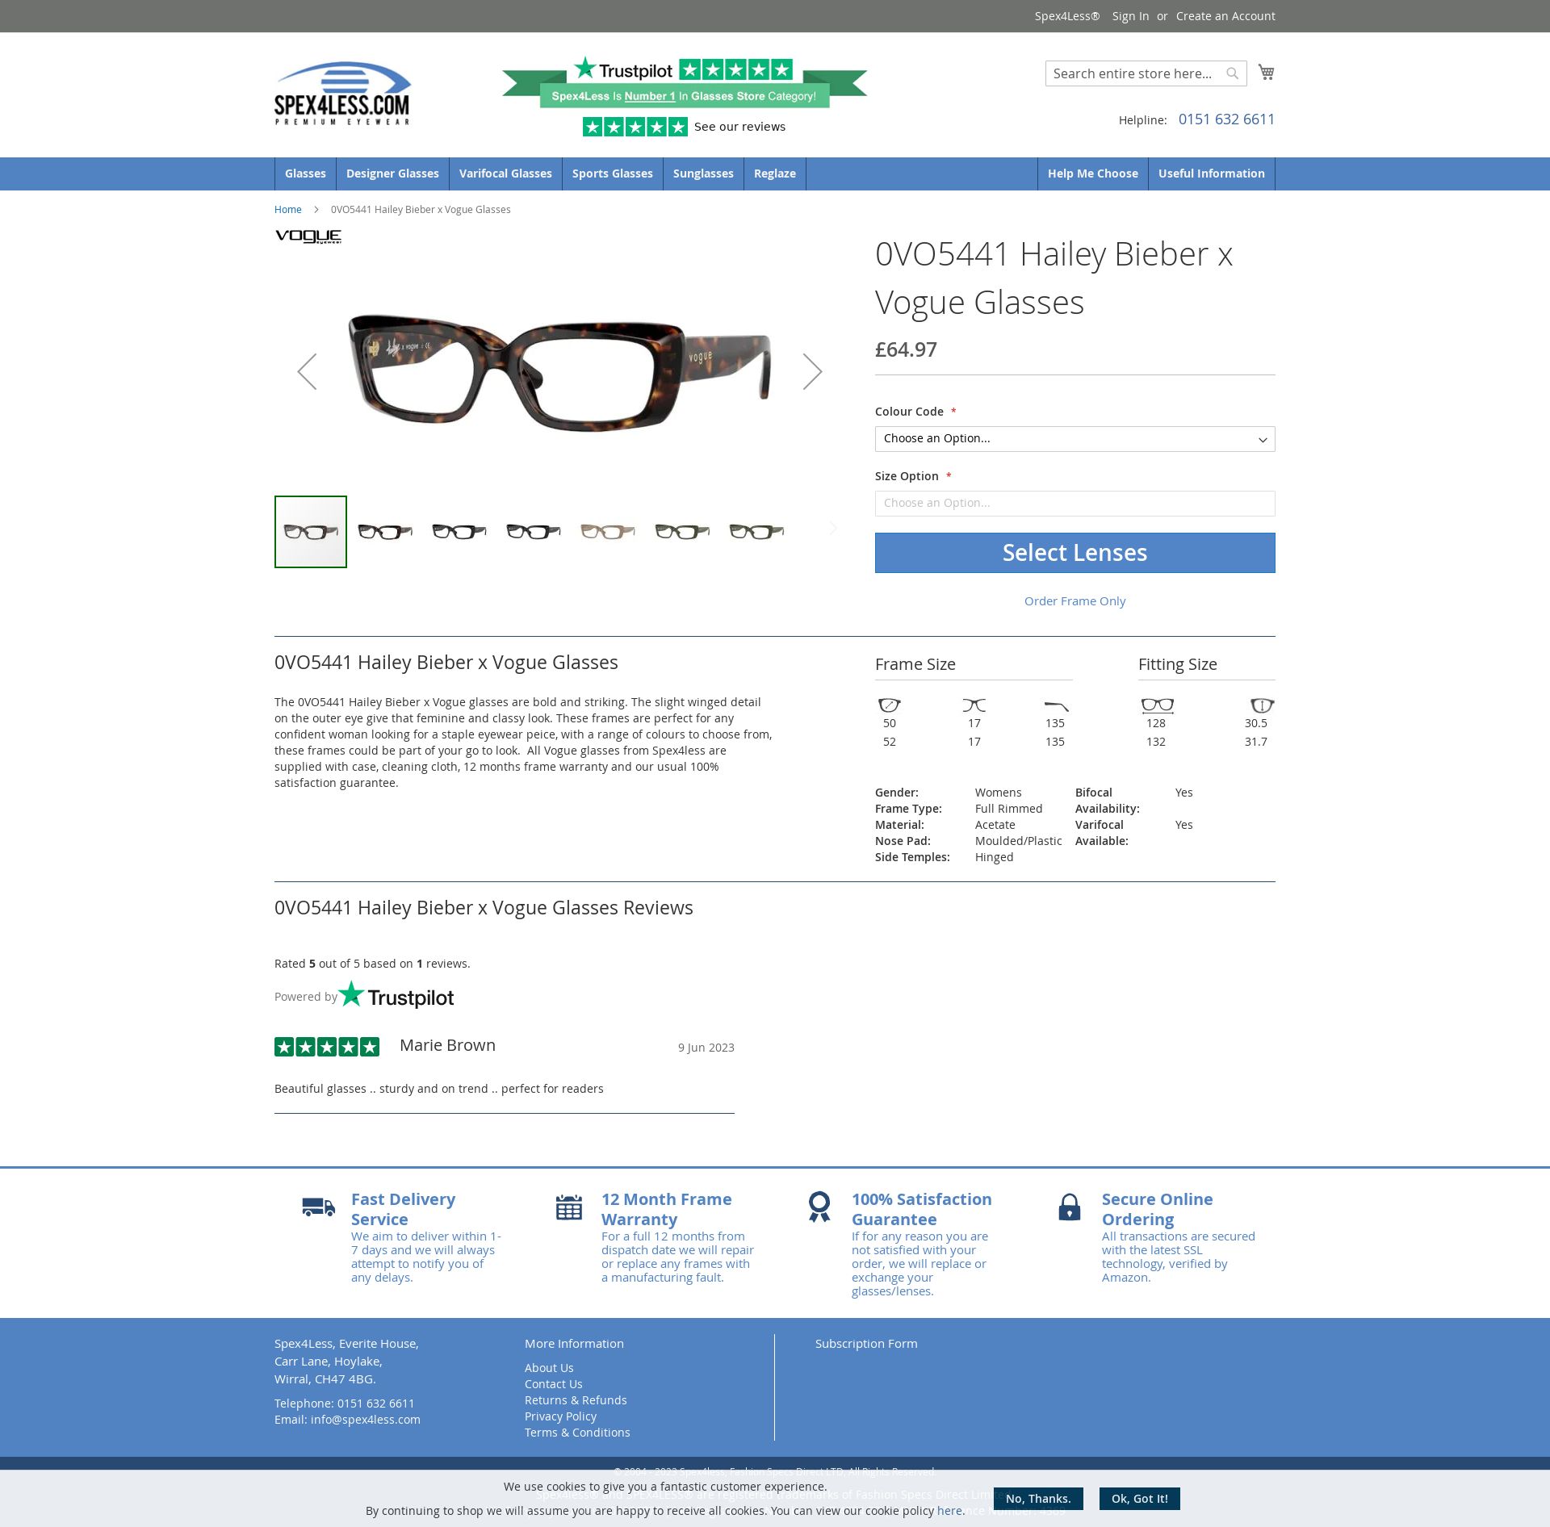Select the third frame thumbnail
The height and width of the screenshot is (1527, 1550).
tap(459, 532)
